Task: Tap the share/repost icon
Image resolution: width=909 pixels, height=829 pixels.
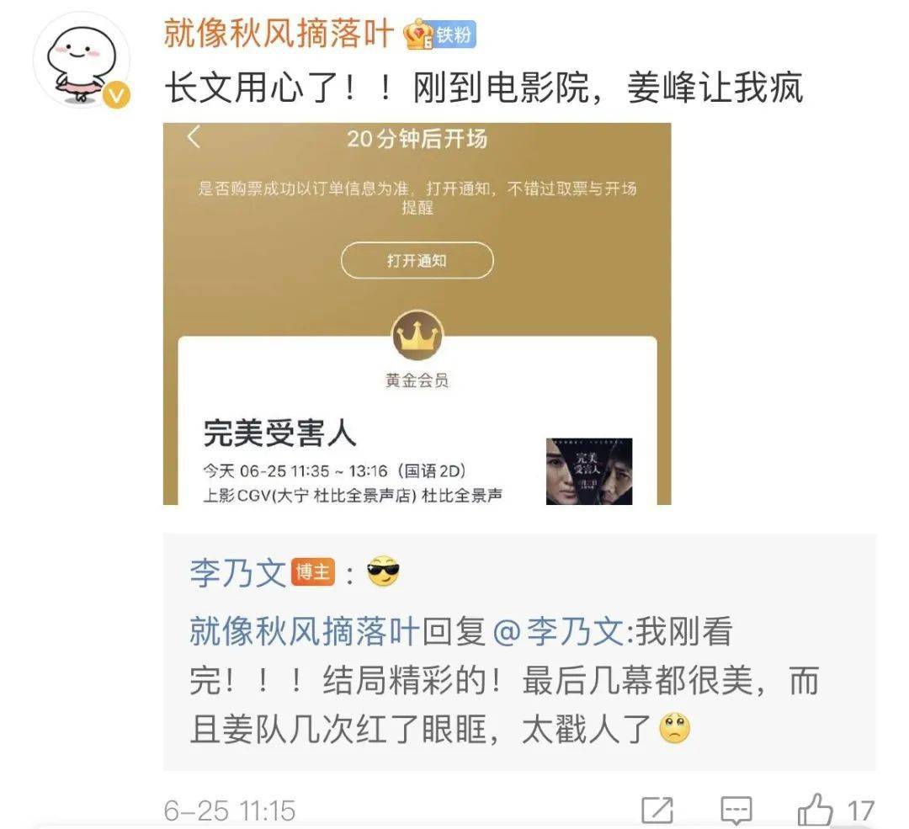Action: click(x=657, y=810)
